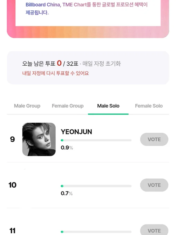Click the 0.7% vote share text
Image resolution: width=176 pixels, height=235 pixels.
click(x=67, y=193)
